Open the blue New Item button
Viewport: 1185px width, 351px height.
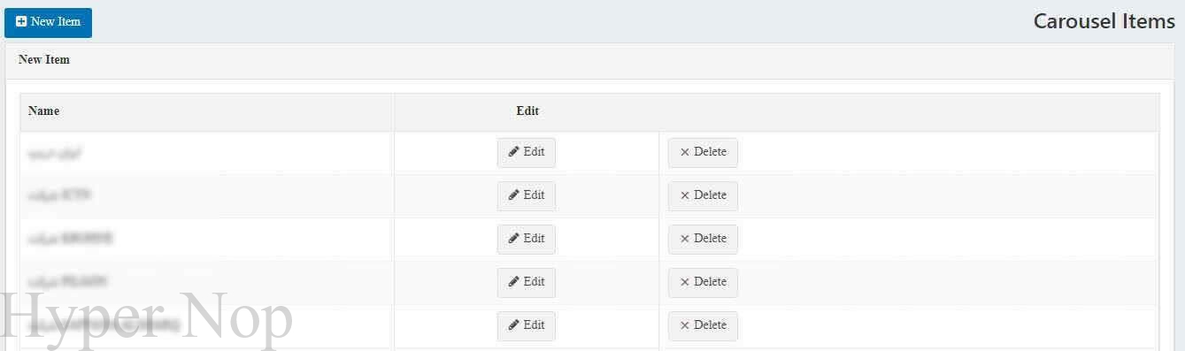48,22
